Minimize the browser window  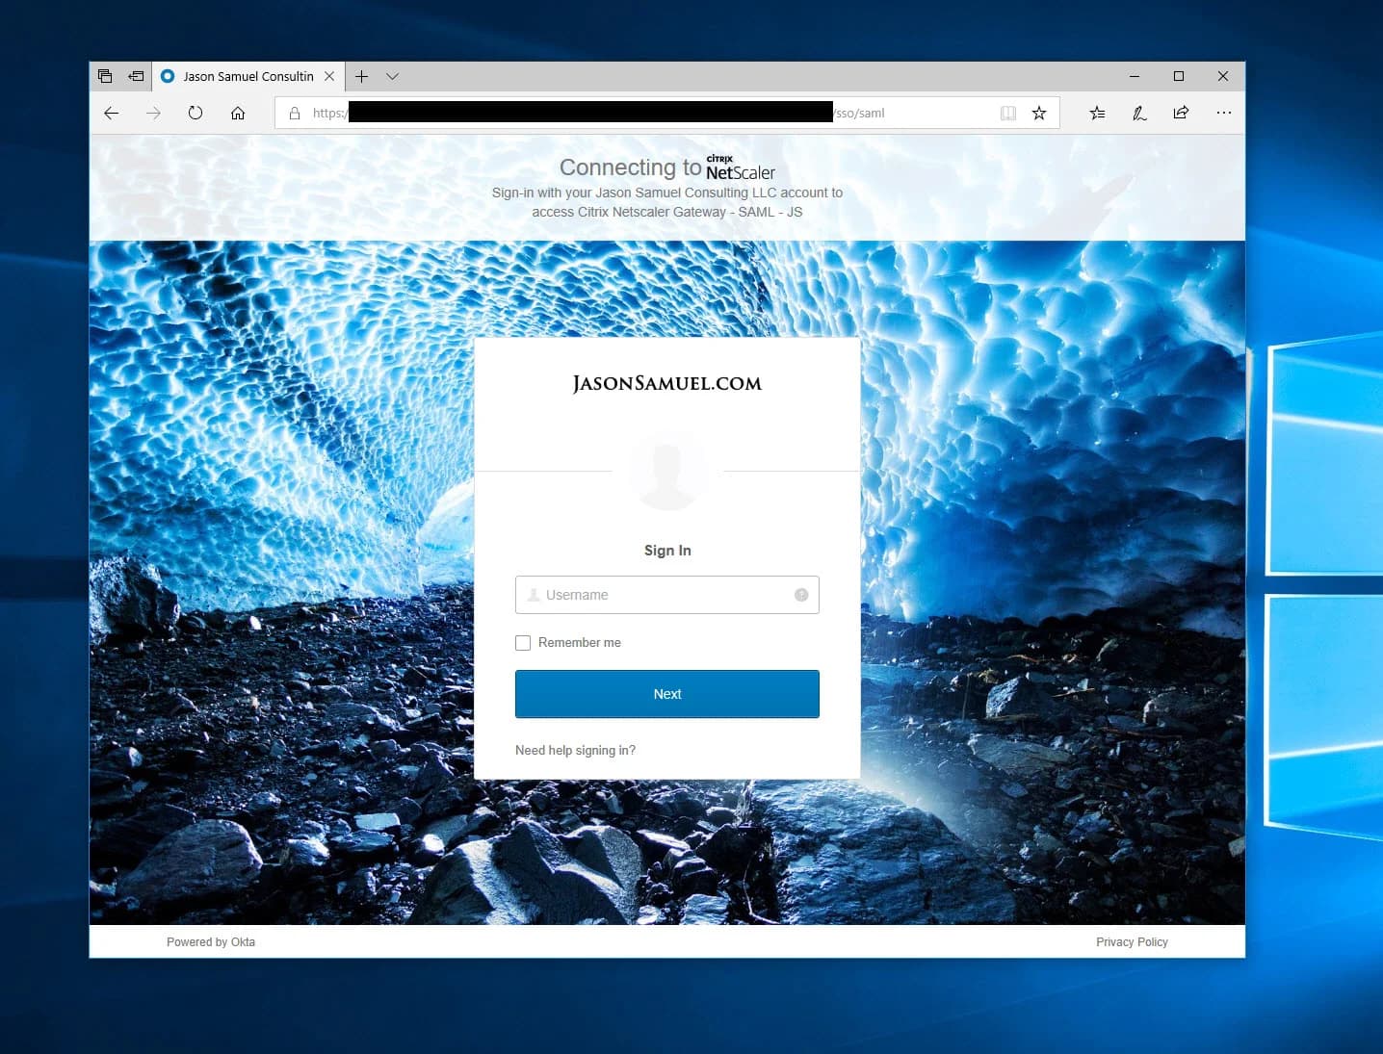tap(1135, 76)
